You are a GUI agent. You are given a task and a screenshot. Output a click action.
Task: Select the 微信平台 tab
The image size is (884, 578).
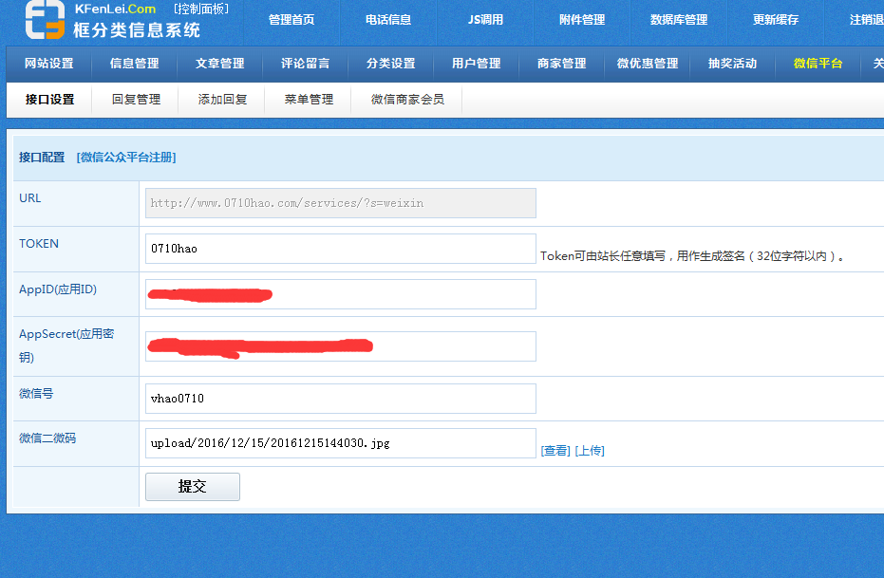pos(818,64)
